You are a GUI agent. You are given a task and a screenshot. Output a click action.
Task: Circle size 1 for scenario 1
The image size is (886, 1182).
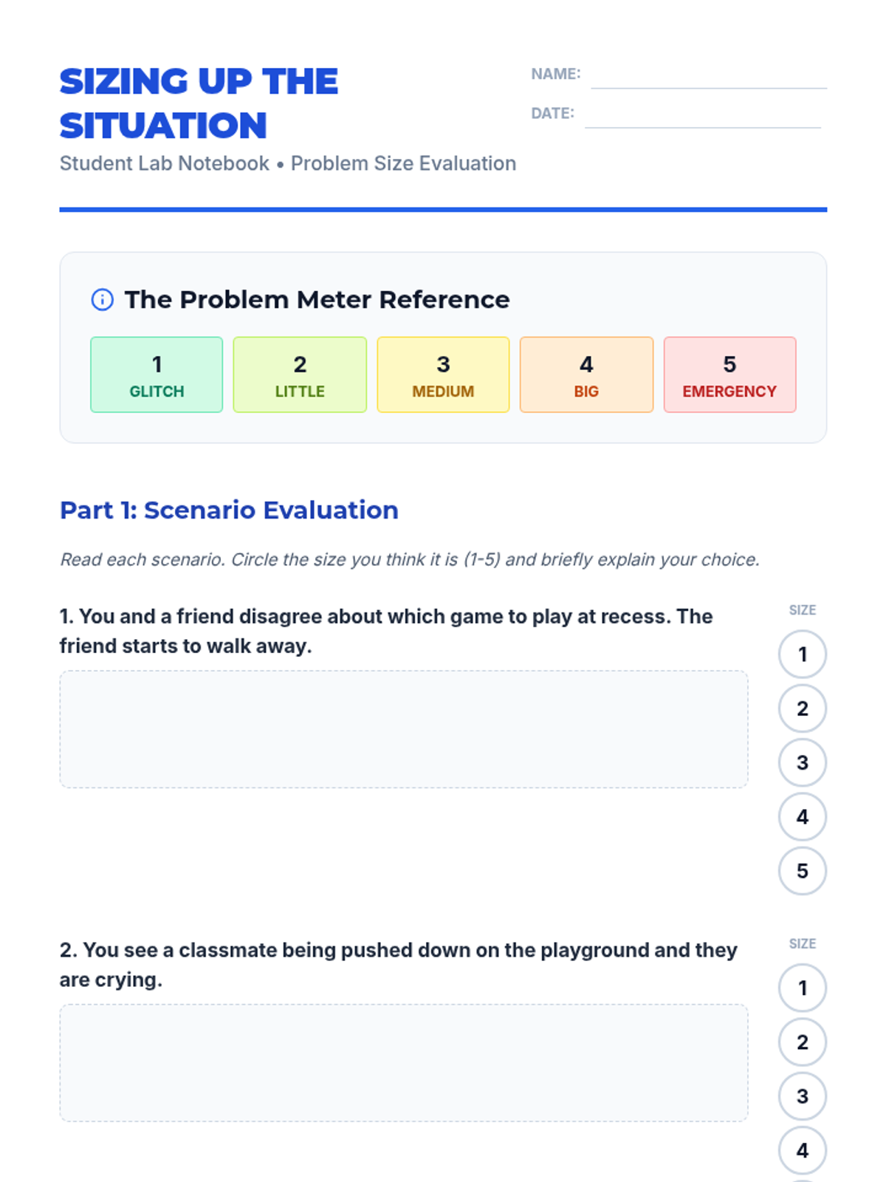coord(803,654)
